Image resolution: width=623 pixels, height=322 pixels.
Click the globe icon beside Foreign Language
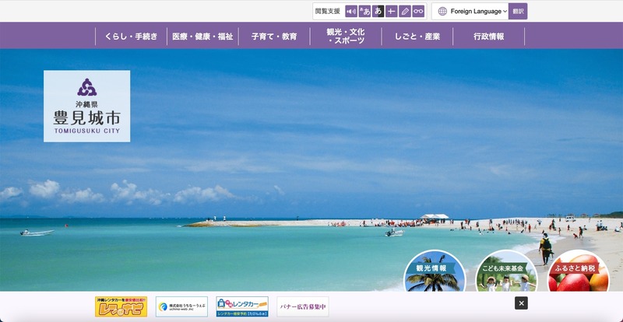click(x=443, y=11)
